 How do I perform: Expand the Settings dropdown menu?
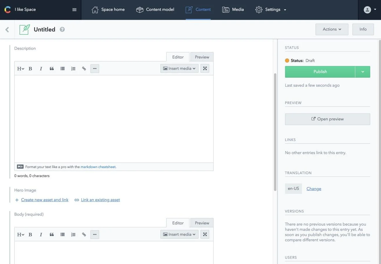click(271, 10)
